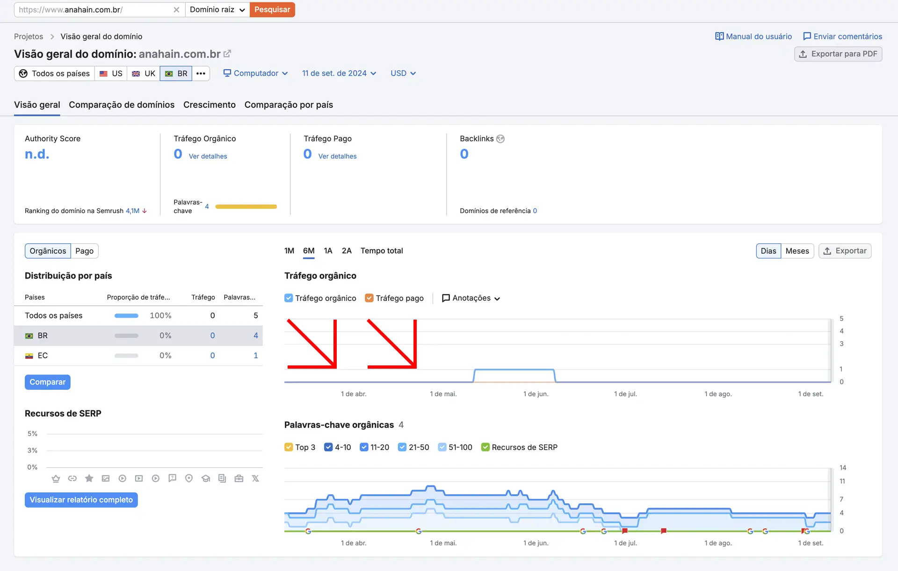Toggle the Tráfego pago checkbox

[369, 298]
